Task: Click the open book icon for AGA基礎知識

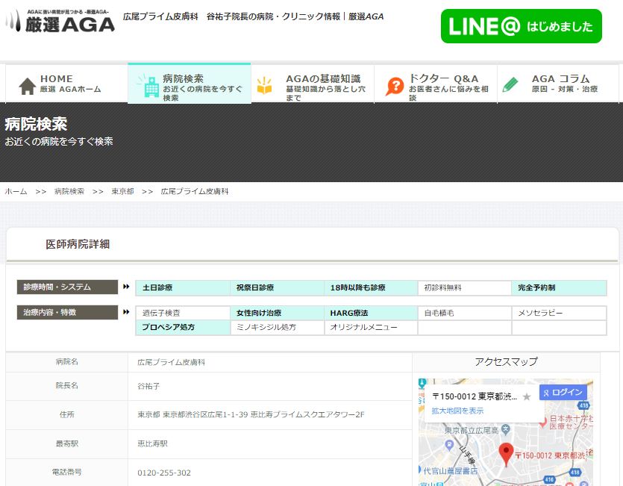Action: tap(265, 86)
